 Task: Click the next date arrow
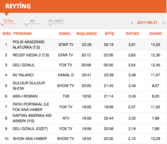coord(164,23)
